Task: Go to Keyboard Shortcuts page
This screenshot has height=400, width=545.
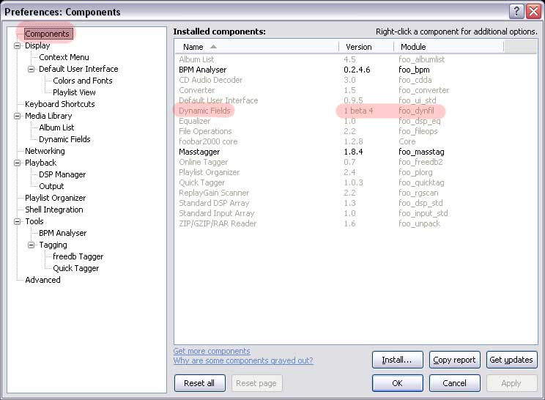Action: [60, 104]
